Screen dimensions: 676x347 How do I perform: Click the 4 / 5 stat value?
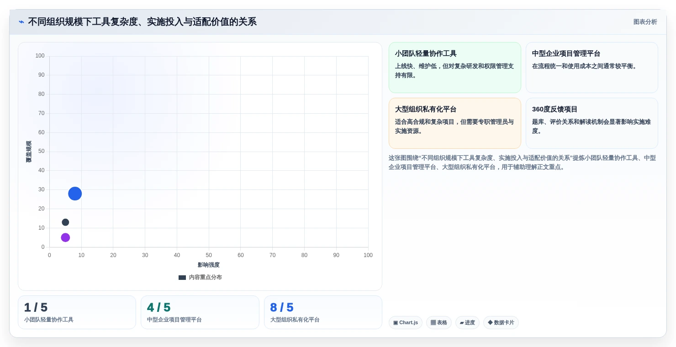point(158,308)
